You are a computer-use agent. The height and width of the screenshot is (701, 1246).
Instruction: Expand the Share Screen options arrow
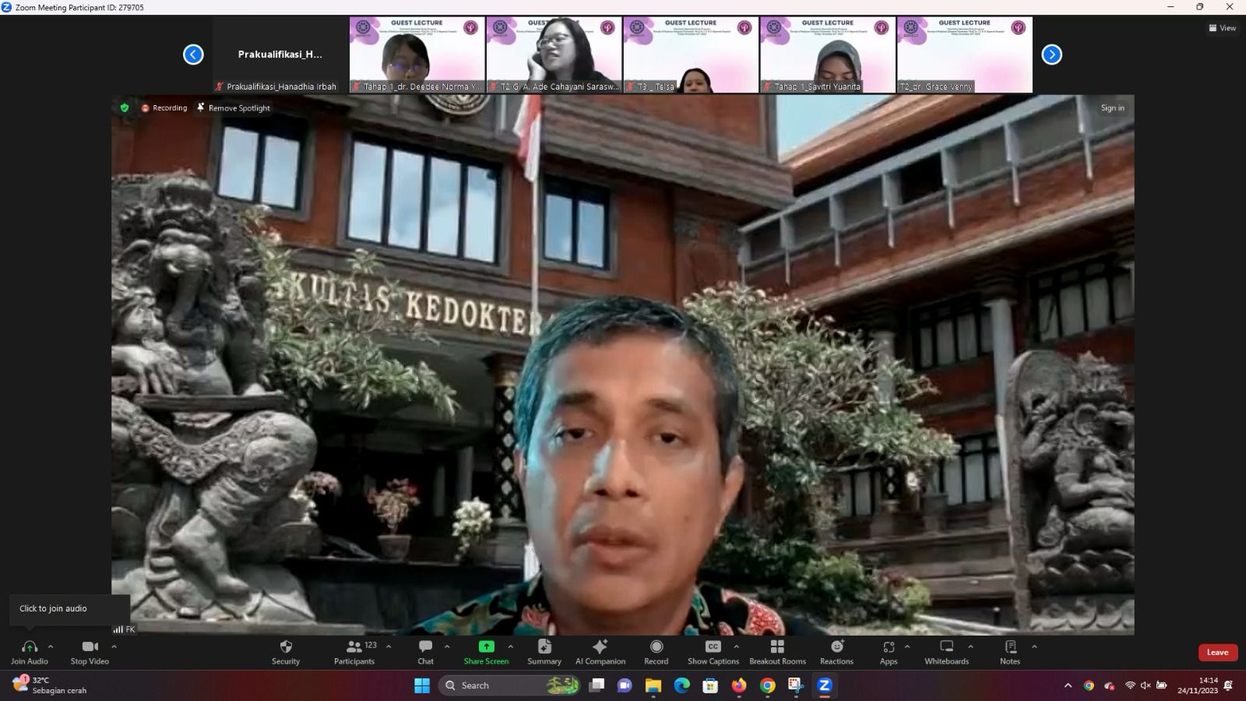tap(510, 646)
